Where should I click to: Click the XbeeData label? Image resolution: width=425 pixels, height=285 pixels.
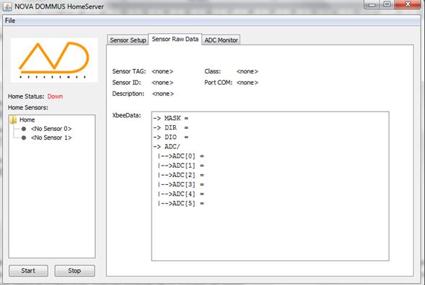pyautogui.click(x=126, y=115)
